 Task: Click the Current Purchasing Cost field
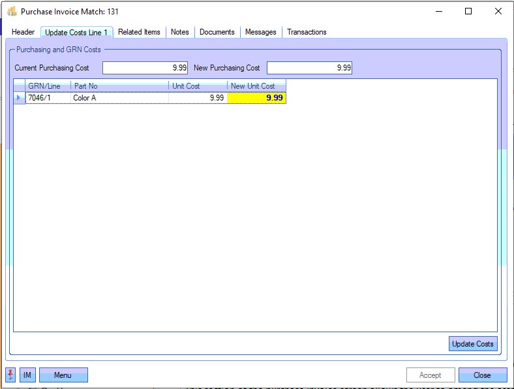[x=145, y=68]
